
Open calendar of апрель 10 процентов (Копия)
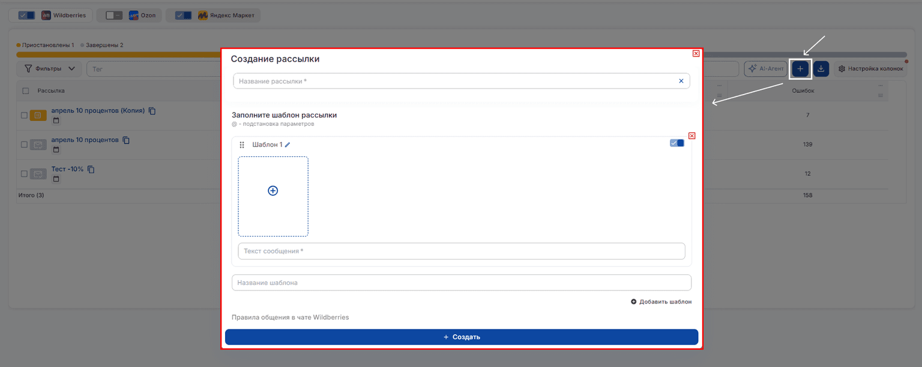pyautogui.click(x=56, y=120)
